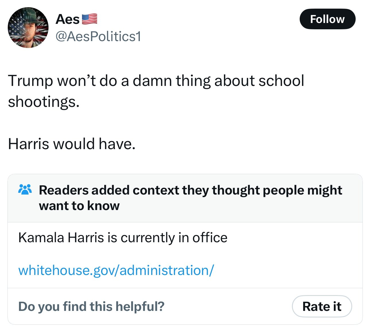
Task: Click the profile picture with flag background
Action: pyautogui.click(x=28, y=28)
